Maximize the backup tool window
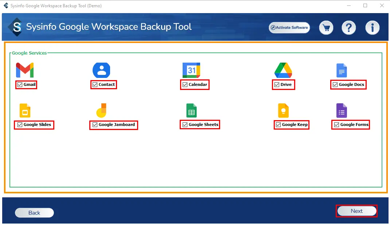Screen dimensions: 390x225 365,5
